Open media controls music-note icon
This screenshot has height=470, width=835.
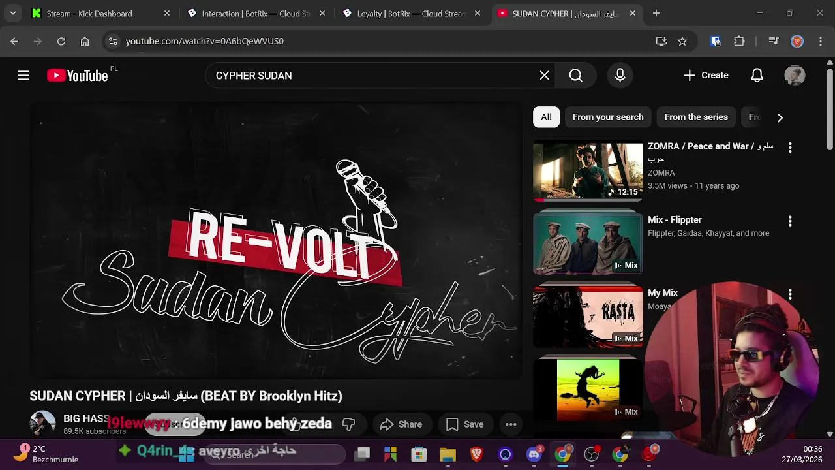[x=774, y=41]
